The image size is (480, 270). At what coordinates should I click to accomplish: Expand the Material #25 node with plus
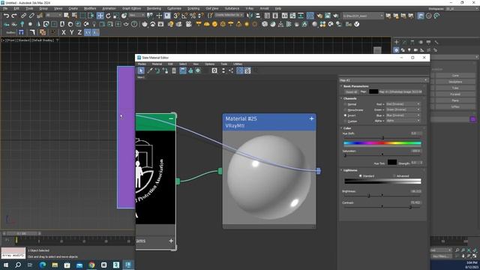311,118
